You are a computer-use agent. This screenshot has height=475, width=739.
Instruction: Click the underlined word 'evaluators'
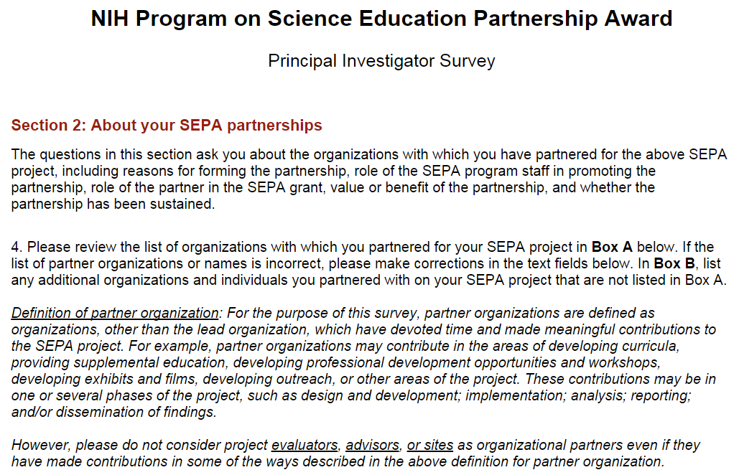coord(305,445)
